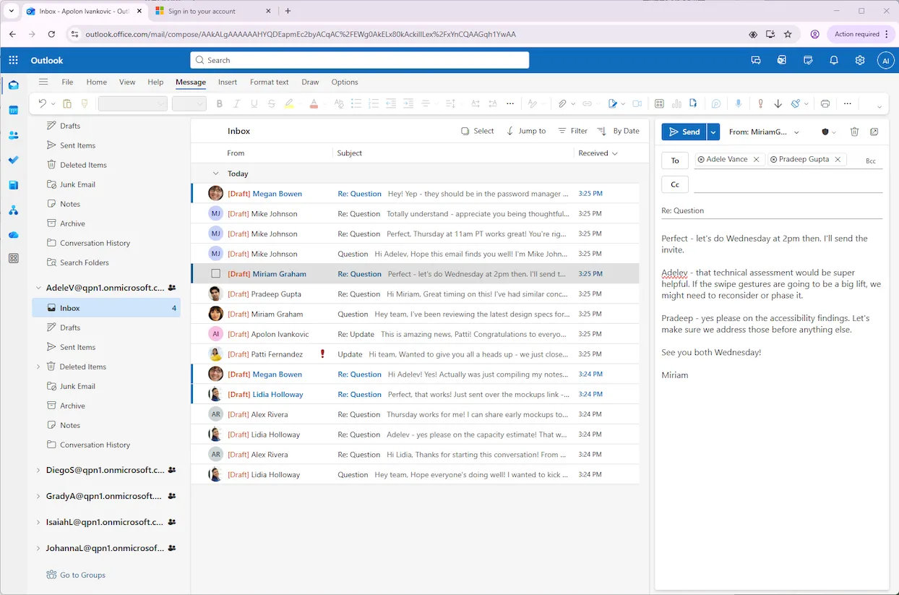Toggle bulleted list formatting
Viewport: 899px width, 595px height.
(x=357, y=103)
